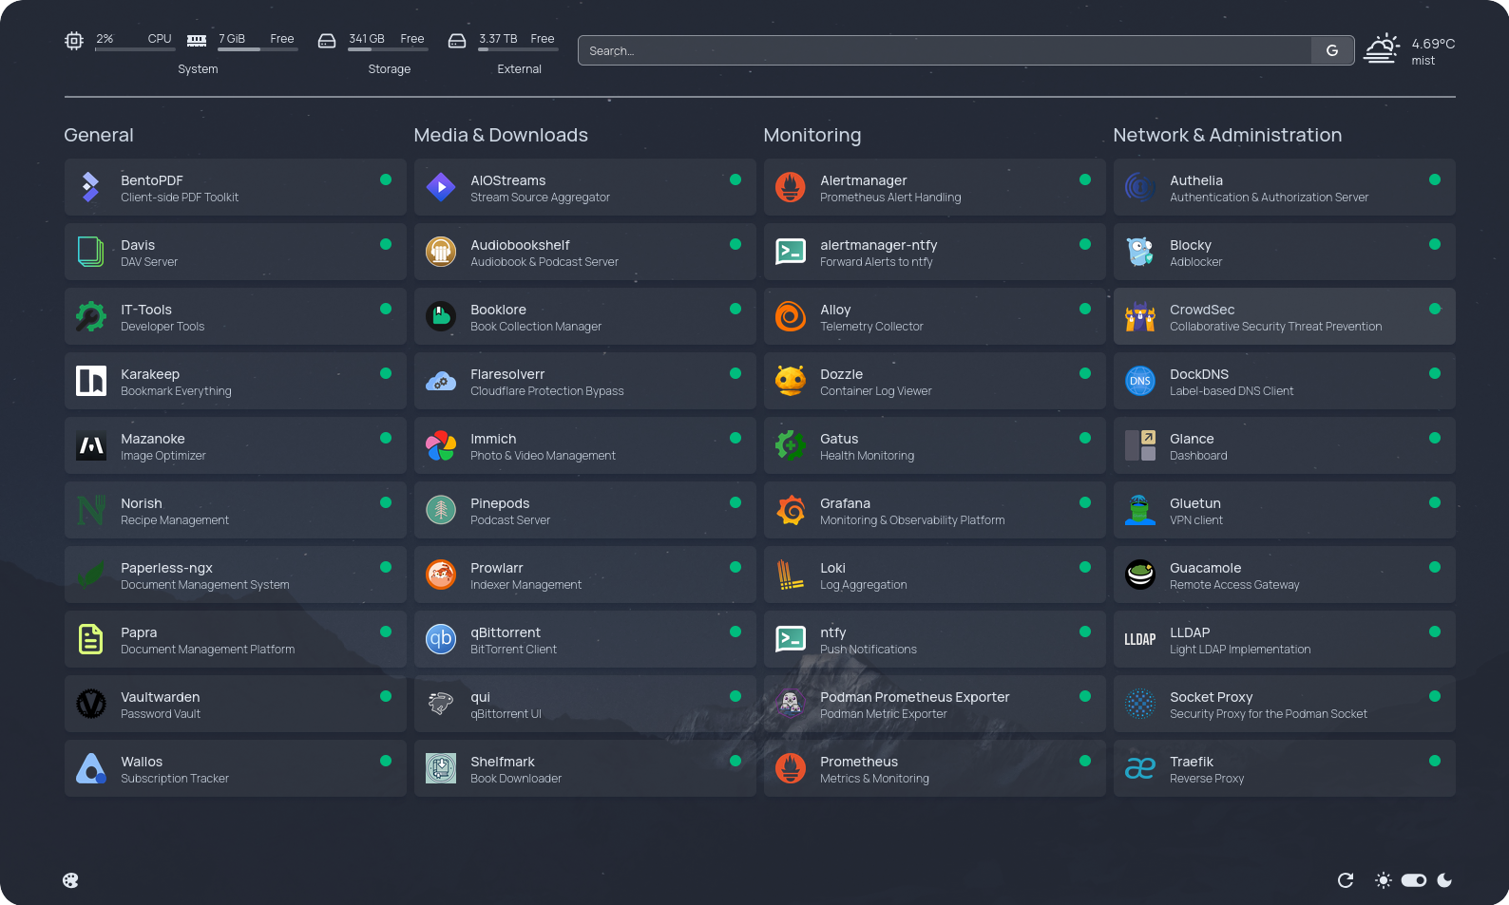Collapse the Media & Downloads section
The image size is (1509, 905).
click(x=501, y=135)
